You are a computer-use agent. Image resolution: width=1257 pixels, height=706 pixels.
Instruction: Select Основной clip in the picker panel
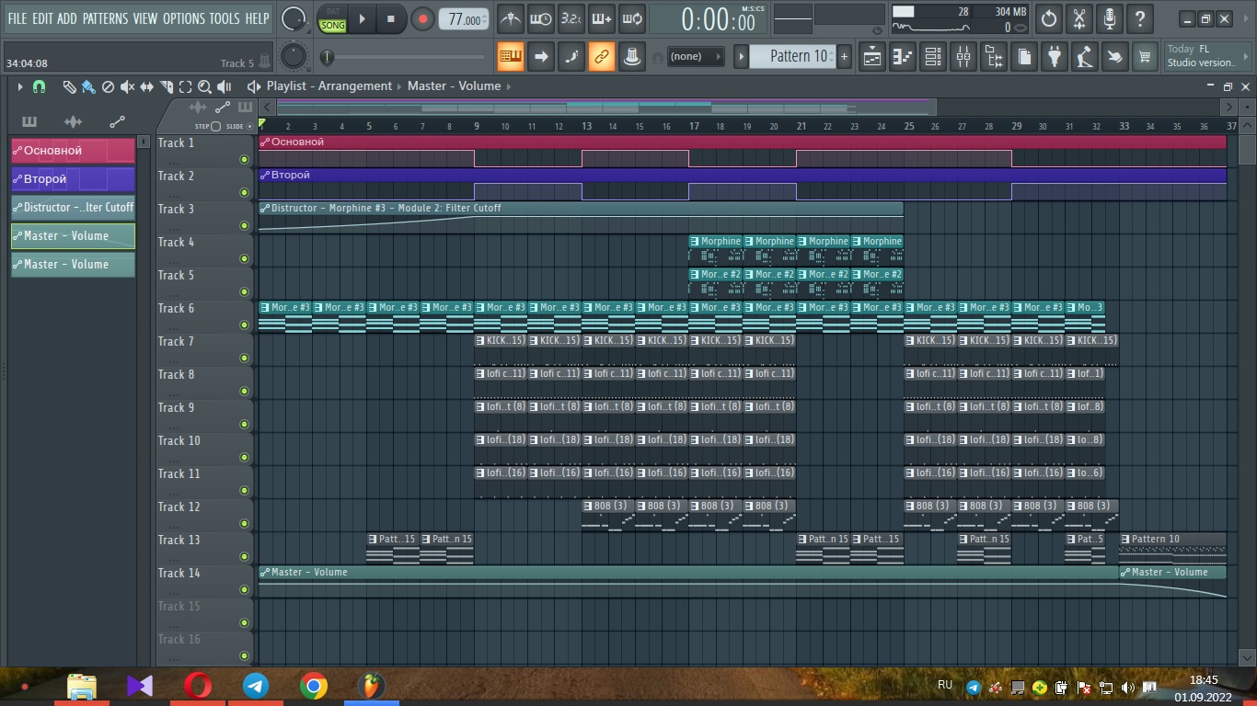(73, 151)
